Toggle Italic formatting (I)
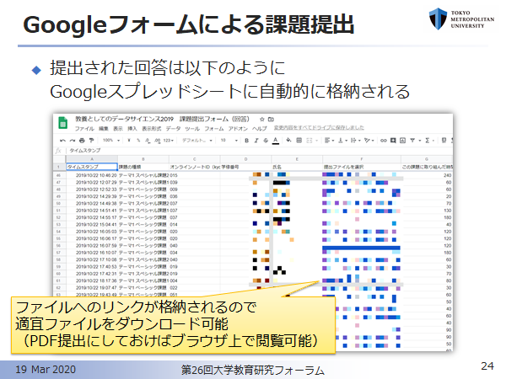The width and height of the screenshot is (506, 379). (x=256, y=141)
